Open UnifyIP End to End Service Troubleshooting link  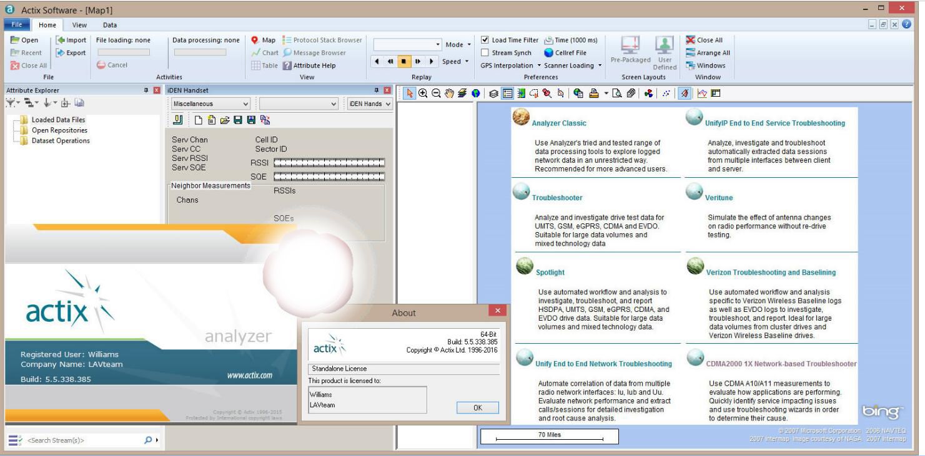tap(775, 124)
